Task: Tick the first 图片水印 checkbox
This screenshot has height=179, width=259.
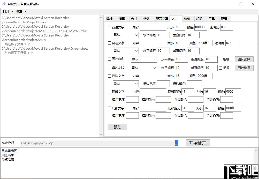Action: click(109, 59)
